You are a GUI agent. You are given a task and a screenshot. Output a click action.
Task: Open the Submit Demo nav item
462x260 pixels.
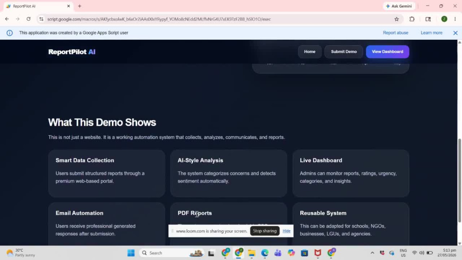pyautogui.click(x=344, y=52)
